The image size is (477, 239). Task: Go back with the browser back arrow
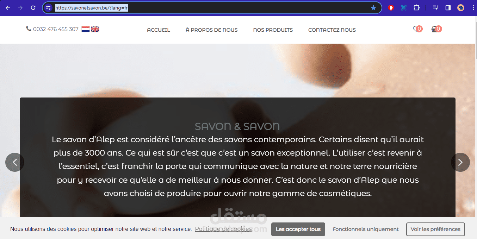pyautogui.click(x=8, y=8)
